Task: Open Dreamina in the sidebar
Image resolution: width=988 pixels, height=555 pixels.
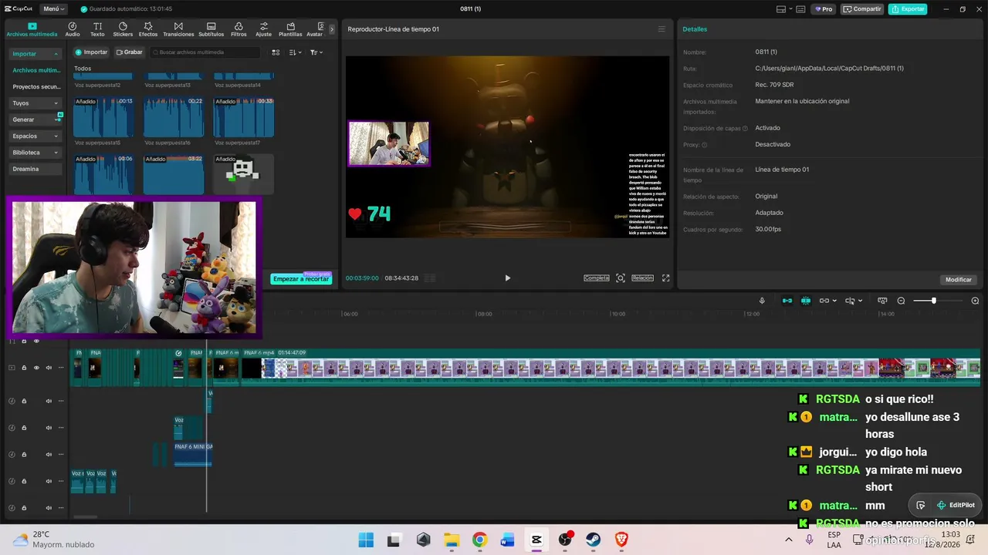Action: coord(36,169)
